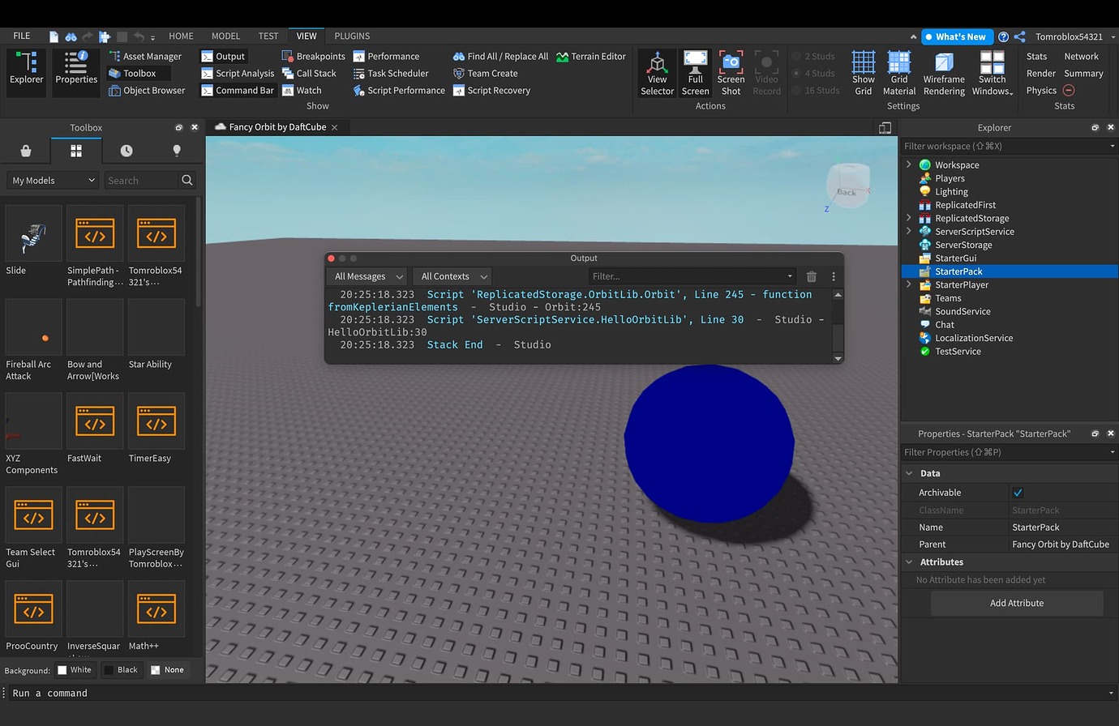Open the Terrain Editor
1119x726 pixels.
(x=590, y=56)
